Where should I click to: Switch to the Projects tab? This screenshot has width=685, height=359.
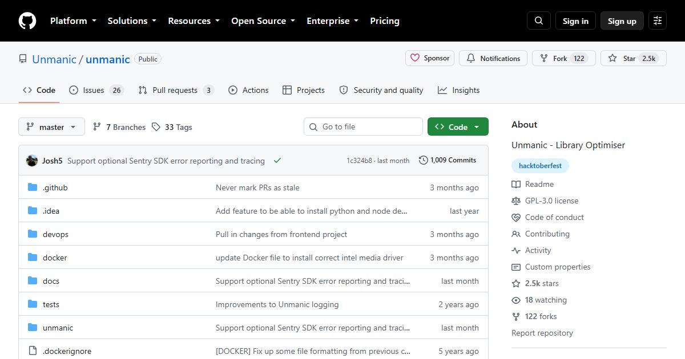303,90
